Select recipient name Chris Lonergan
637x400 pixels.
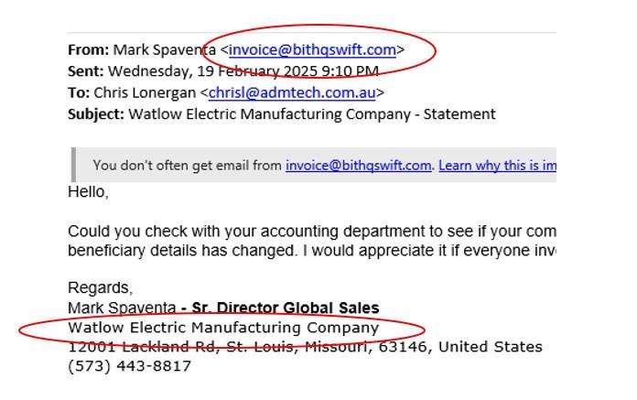point(145,92)
